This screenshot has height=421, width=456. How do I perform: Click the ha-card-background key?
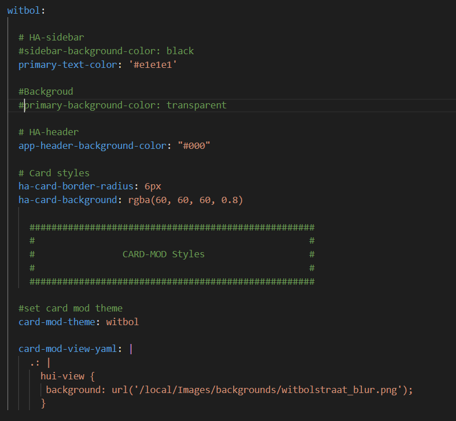click(x=68, y=200)
